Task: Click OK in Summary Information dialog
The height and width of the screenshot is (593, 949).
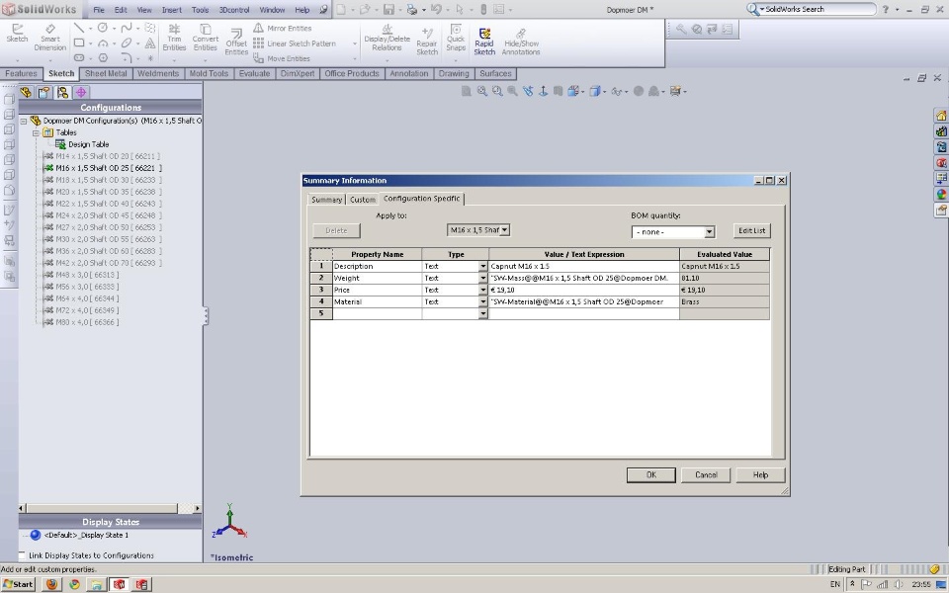Action: tap(651, 475)
